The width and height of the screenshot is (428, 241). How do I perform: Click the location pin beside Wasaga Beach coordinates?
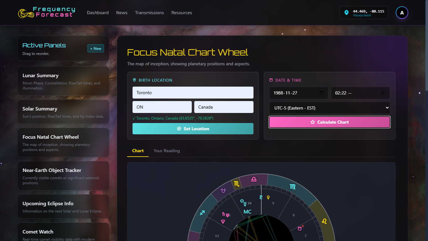coord(347,13)
